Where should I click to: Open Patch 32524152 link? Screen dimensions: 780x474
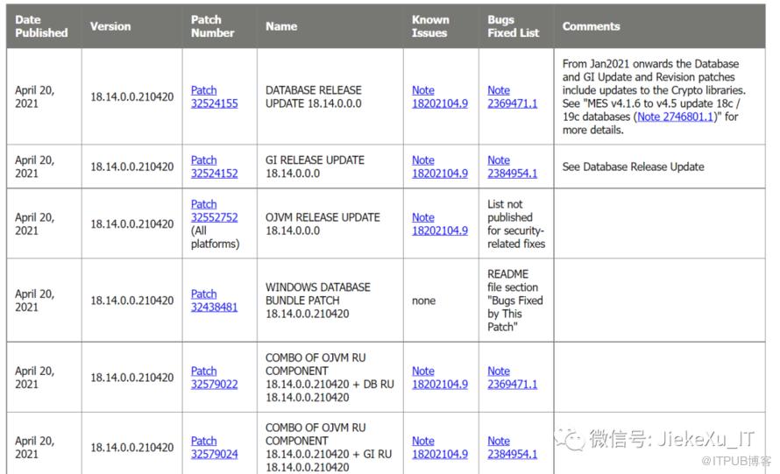point(215,166)
